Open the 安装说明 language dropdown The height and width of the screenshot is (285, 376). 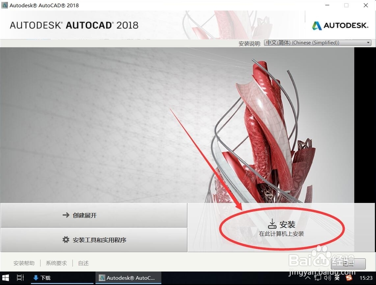(368, 42)
